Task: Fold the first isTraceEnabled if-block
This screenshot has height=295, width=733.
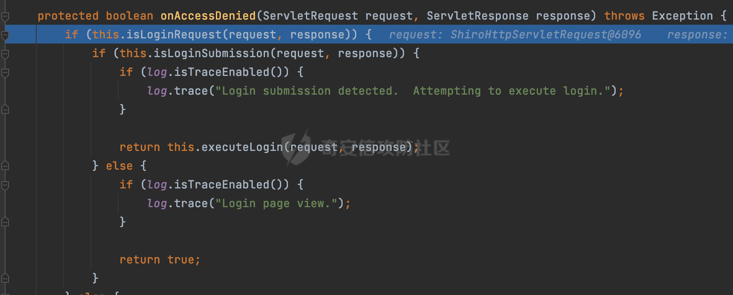Action: click(5, 73)
